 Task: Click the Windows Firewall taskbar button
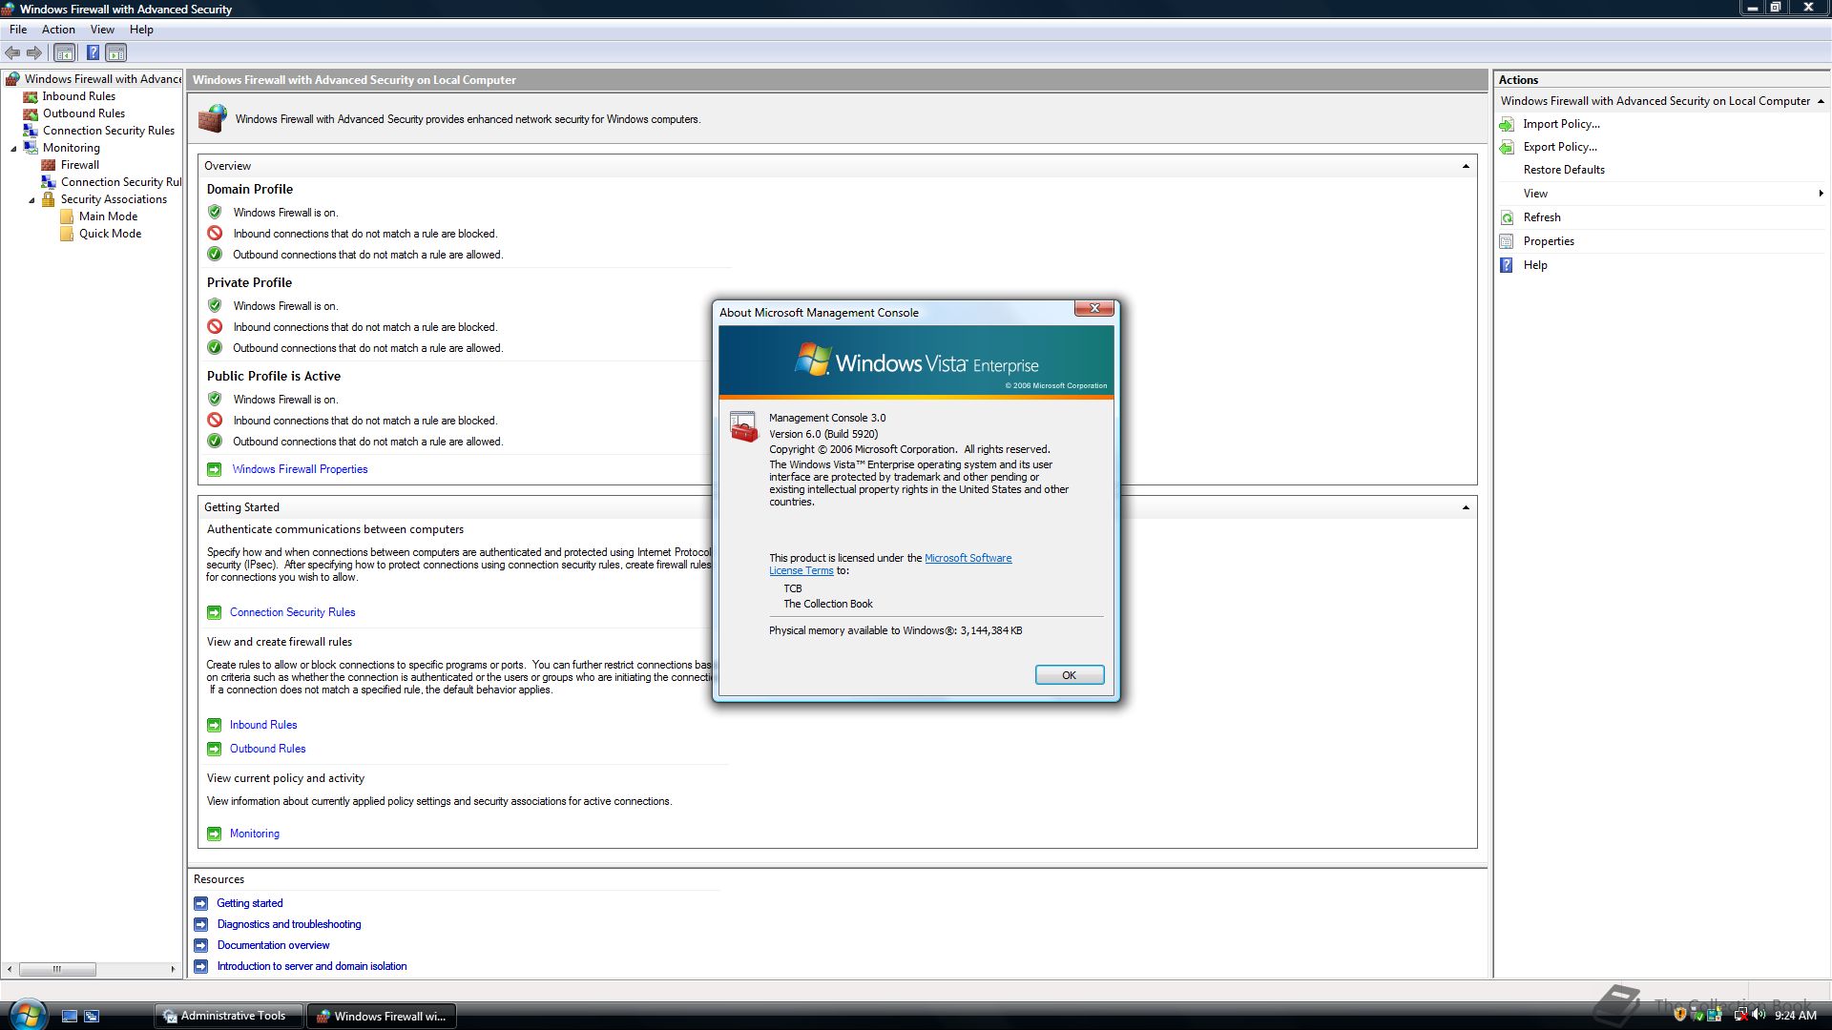(381, 1016)
